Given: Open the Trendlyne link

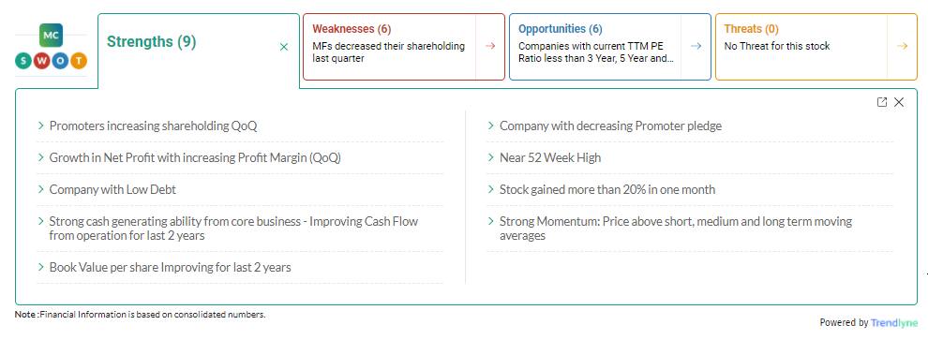Looking at the screenshot, I should pyautogui.click(x=893, y=323).
